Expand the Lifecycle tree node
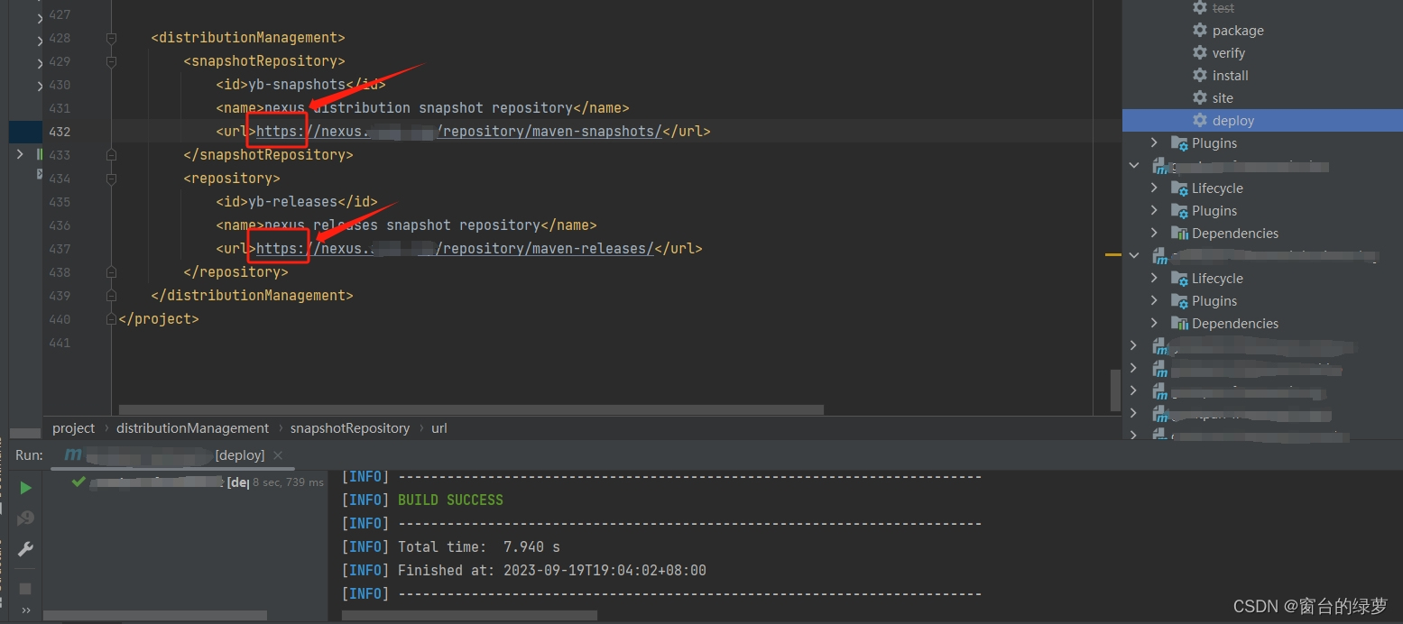1403x624 pixels. point(1156,188)
